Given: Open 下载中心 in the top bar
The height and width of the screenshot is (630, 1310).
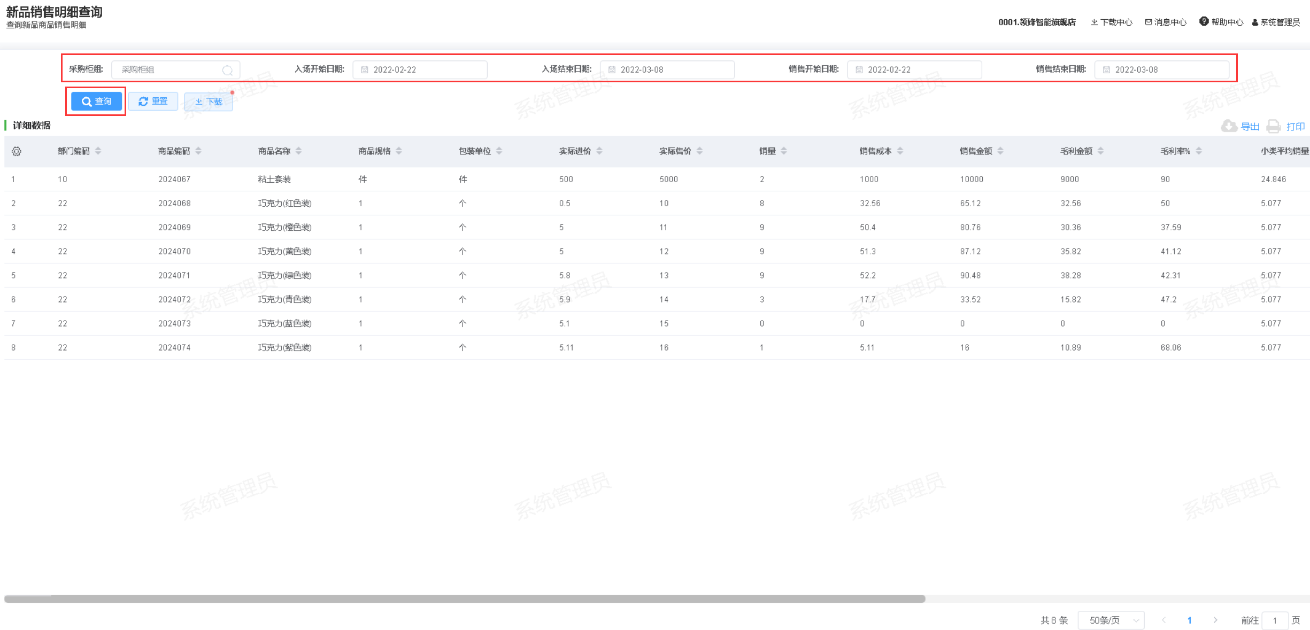Looking at the screenshot, I should click(x=1112, y=22).
